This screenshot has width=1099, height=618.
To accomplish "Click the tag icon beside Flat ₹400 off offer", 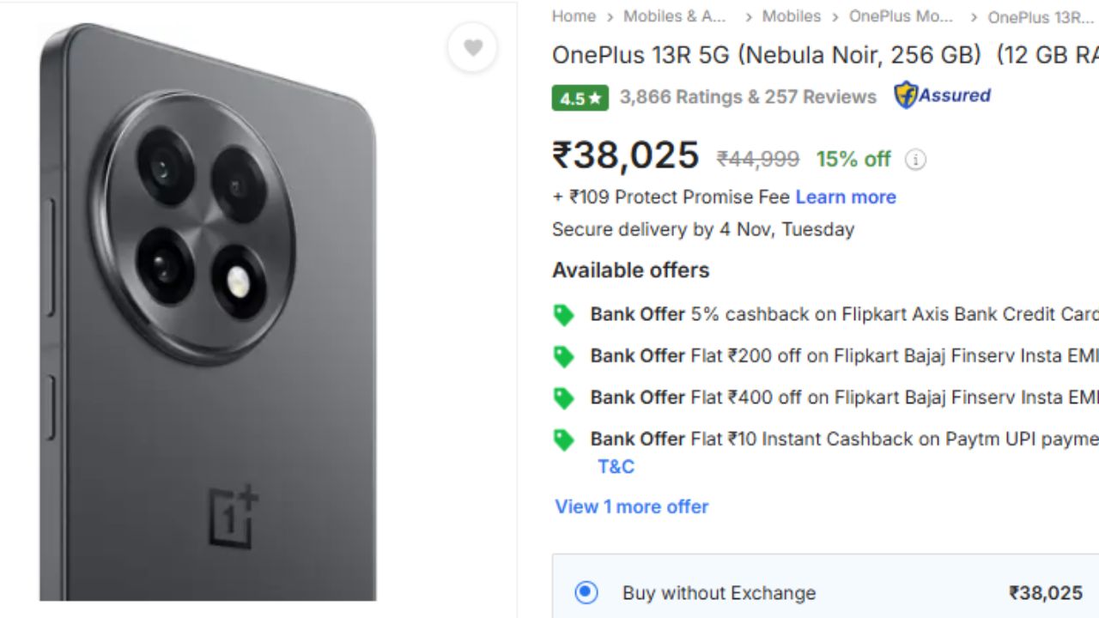I will tap(563, 397).
